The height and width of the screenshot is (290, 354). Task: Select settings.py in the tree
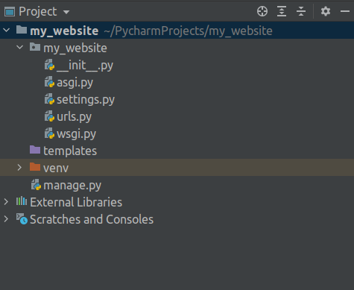coord(86,100)
